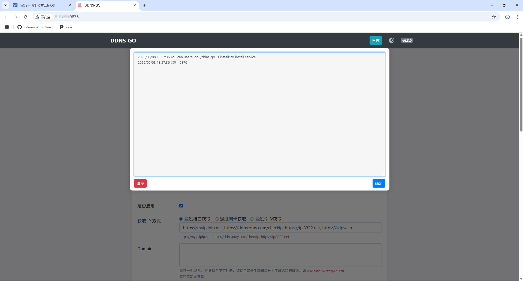
Task: Open the Chrome three-dot menu
Action: 517,17
